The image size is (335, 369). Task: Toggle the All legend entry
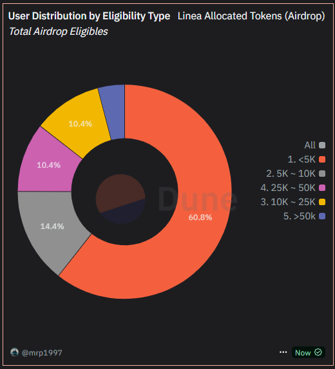315,145
